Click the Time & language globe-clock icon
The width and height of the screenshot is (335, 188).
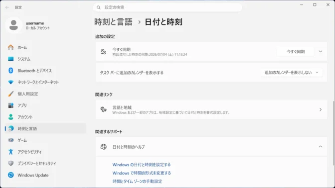point(10,128)
